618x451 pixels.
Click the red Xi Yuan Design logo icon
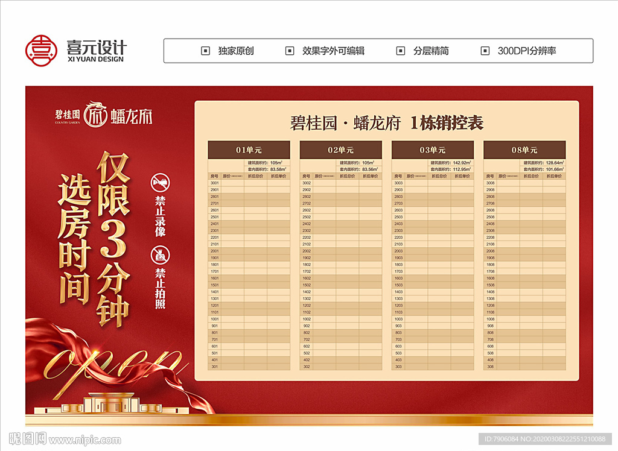pyautogui.click(x=41, y=51)
